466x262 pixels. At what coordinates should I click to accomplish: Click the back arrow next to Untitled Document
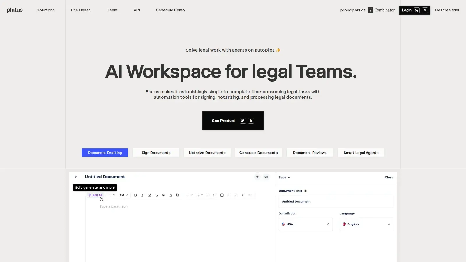tap(76, 177)
